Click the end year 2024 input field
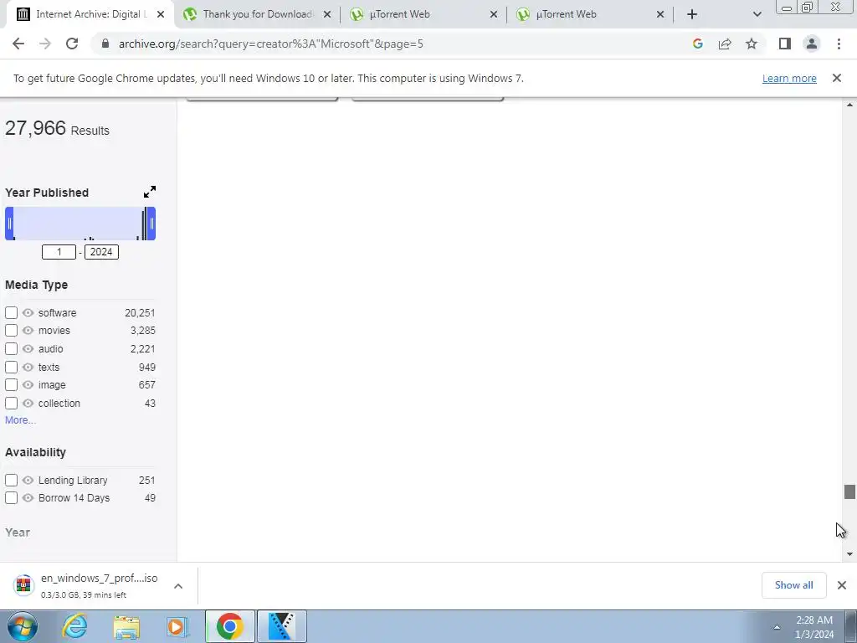Viewport: 857px width, 643px height. pyautogui.click(x=101, y=252)
